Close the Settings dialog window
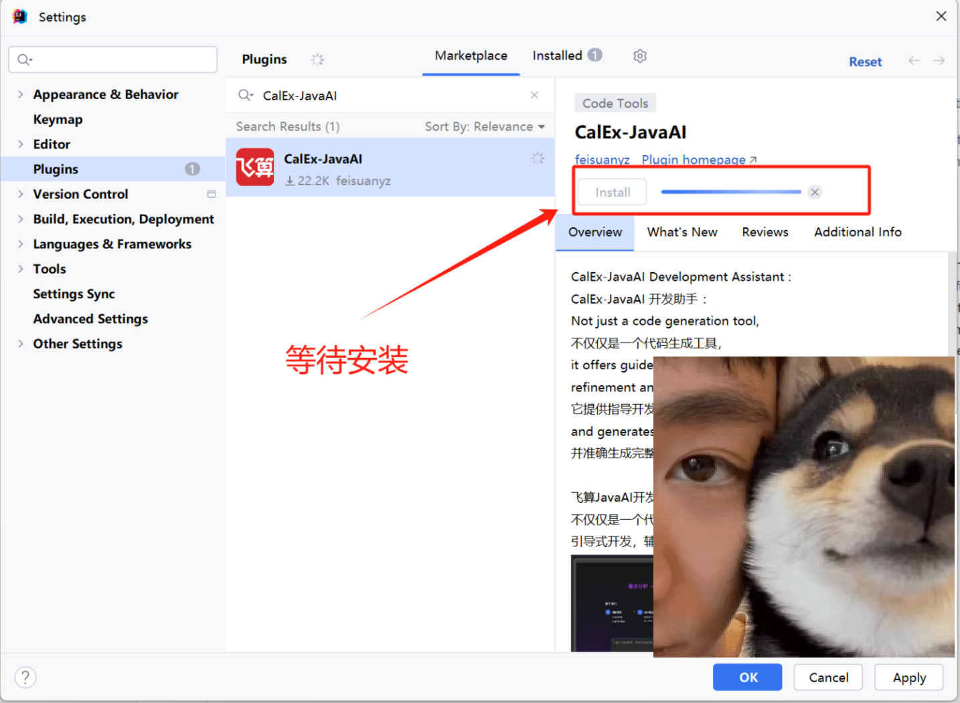The height and width of the screenshot is (703, 960). (941, 16)
